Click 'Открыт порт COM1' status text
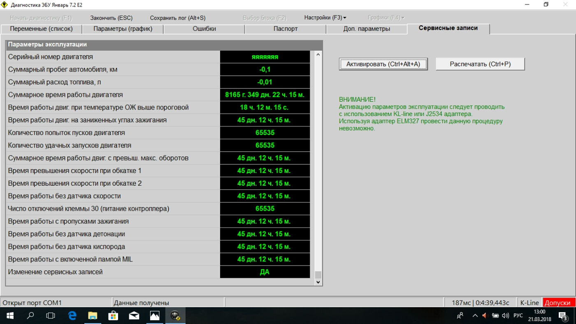This screenshot has width=576, height=324. coord(32,303)
